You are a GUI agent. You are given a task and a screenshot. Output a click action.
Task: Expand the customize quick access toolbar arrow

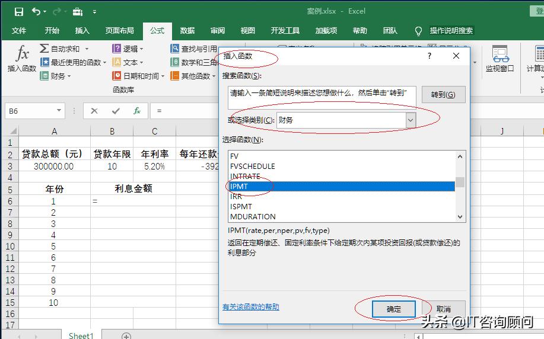94,12
